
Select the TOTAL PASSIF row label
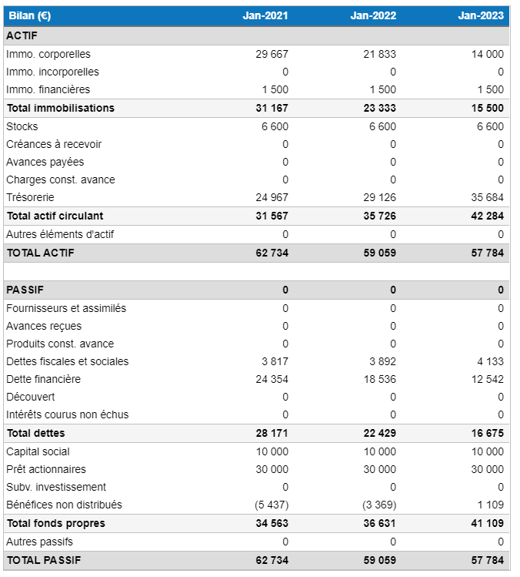tap(43, 560)
